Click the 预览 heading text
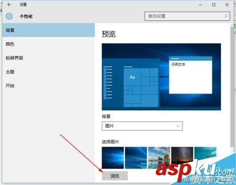Viewport: 236px width, 185px height. click(109, 34)
